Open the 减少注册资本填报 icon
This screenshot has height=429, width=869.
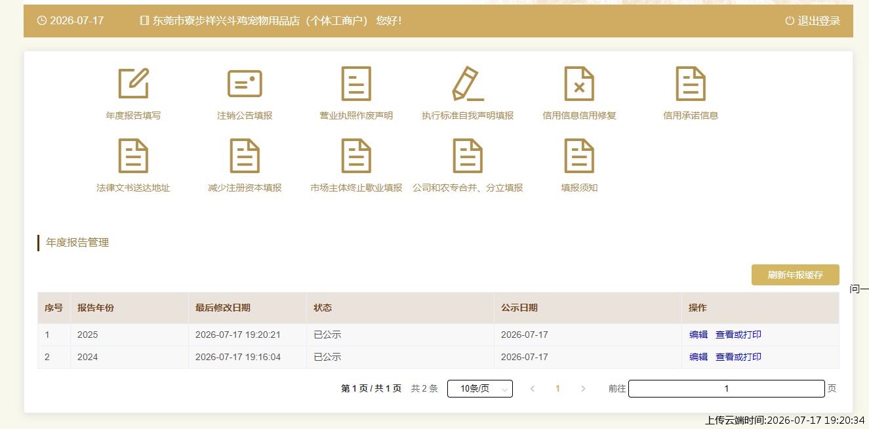point(245,155)
